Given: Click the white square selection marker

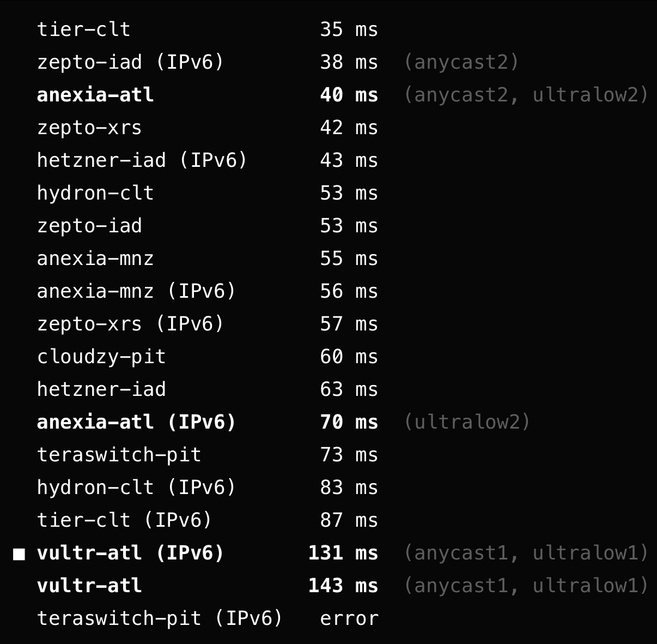Looking at the screenshot, I should (x=20, y=554).
